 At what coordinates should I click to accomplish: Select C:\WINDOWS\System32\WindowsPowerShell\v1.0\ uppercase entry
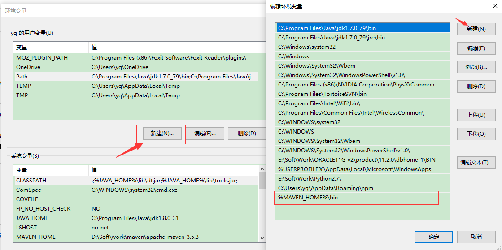pyautogui.click(x=363, y=150)
